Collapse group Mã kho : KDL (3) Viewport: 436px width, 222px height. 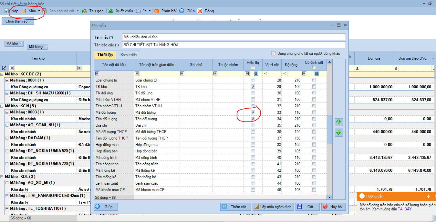coord(2,177)
